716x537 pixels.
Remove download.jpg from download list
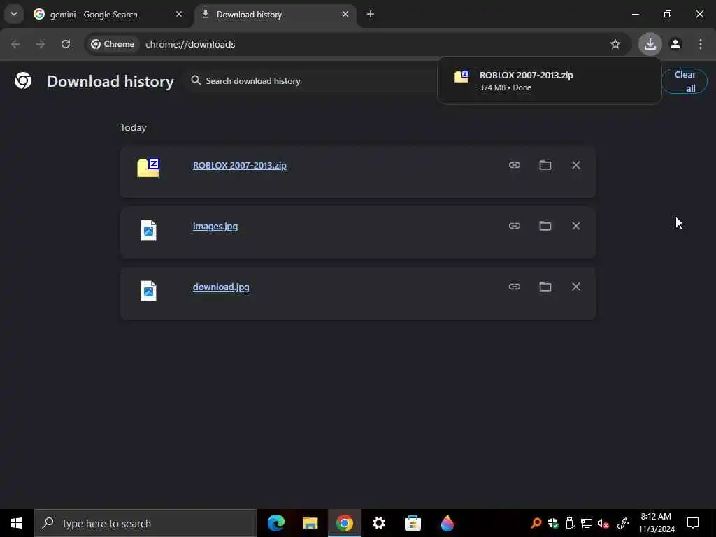pyautogui.click(x=576, y=286)
